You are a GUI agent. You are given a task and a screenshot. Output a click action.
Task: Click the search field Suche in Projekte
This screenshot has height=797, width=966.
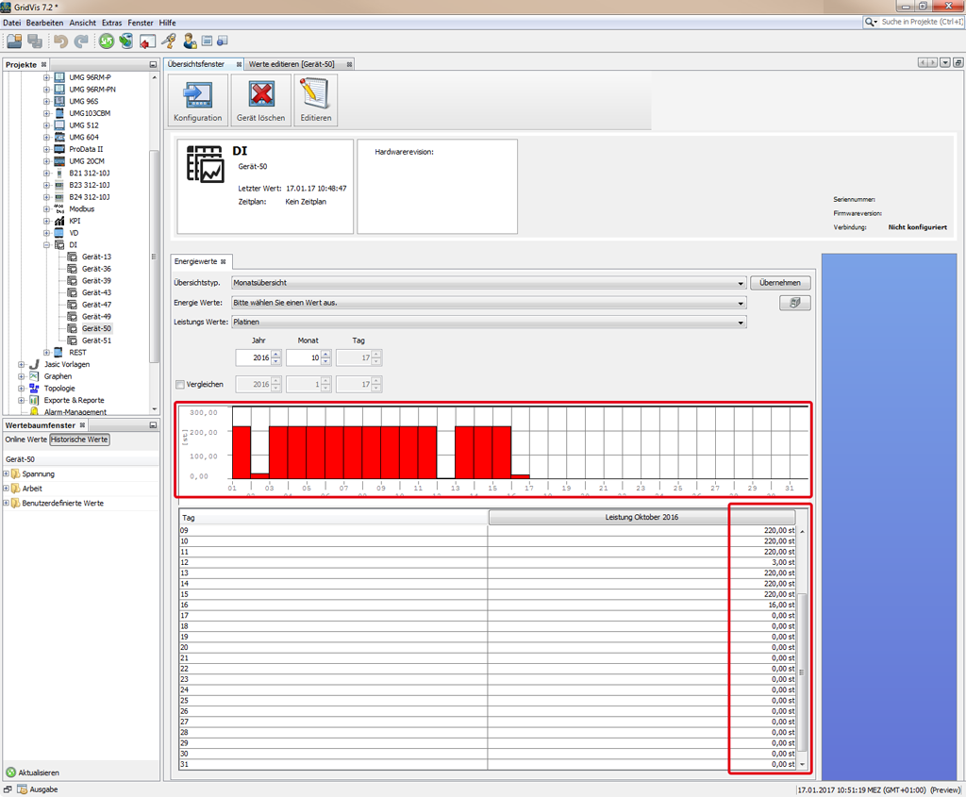tap(920, 21)
